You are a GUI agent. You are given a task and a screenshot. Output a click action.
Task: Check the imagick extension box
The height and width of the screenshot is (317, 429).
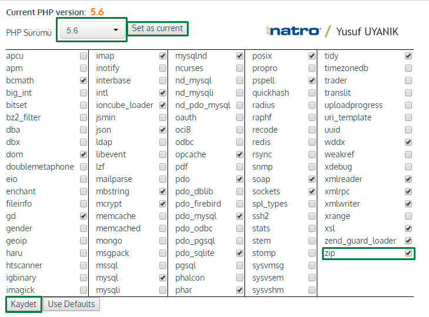[x=83, y=289]
